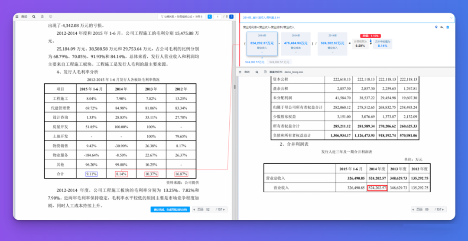Click the 文本中的值为 8.14% box

click(x=382, y=44)
